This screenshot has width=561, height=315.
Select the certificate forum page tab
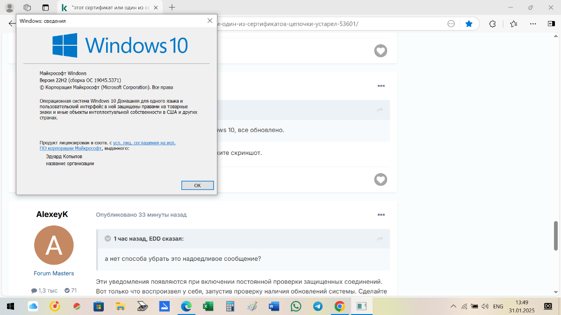(x=110, y=8)
